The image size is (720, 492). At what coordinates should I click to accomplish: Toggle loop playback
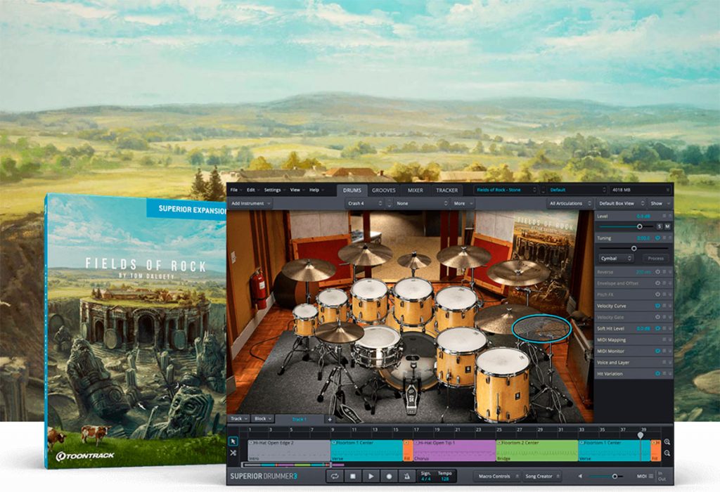tap(335, 477)
